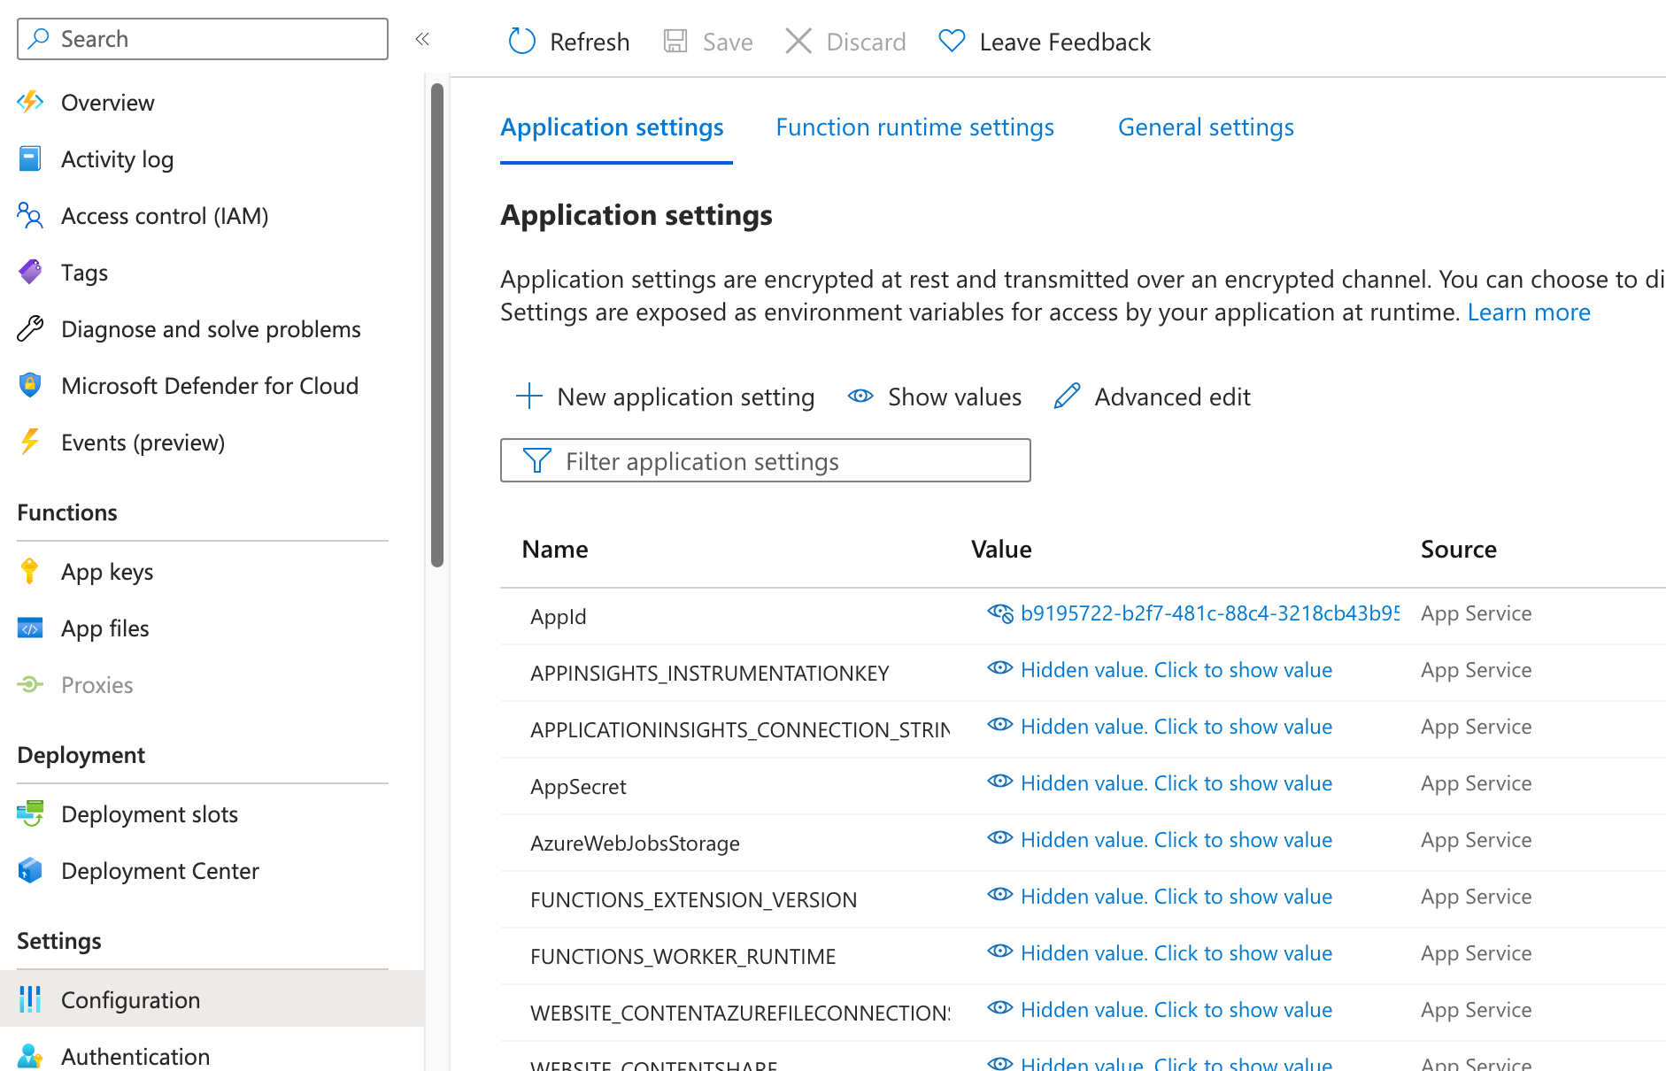The image size is (1666, 1071).
Task: Click the Refresh icon in the toolbar
Action: (522, 42)
